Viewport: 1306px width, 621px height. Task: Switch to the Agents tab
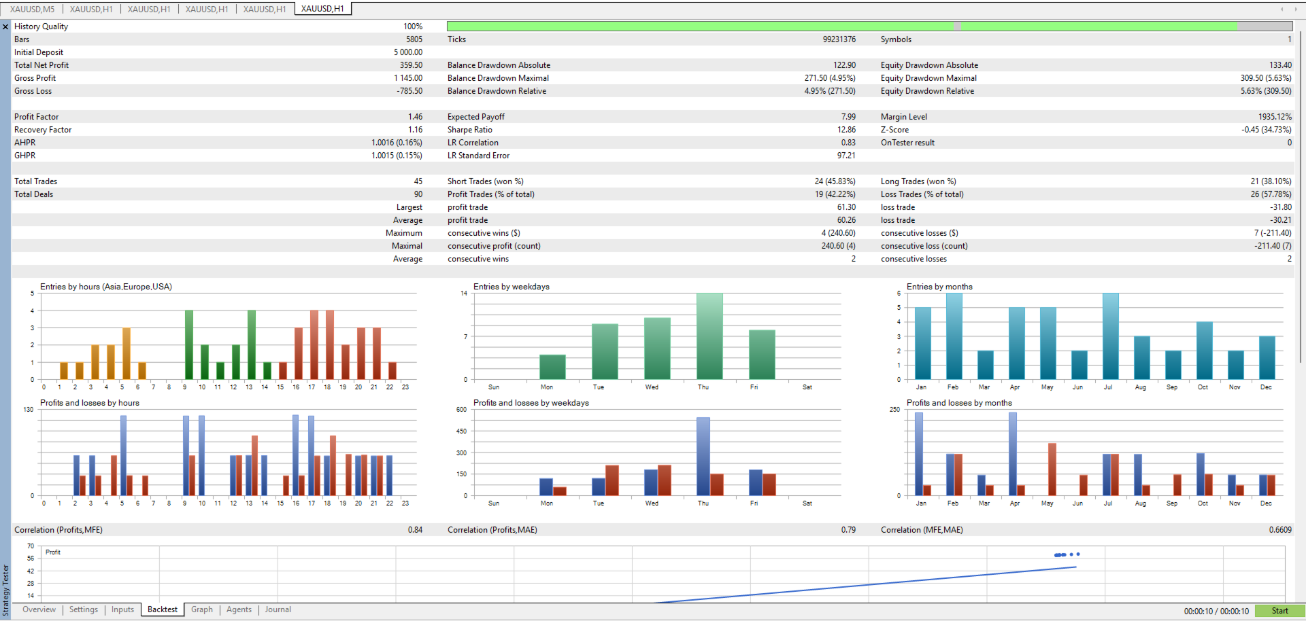tap(239, 609)
